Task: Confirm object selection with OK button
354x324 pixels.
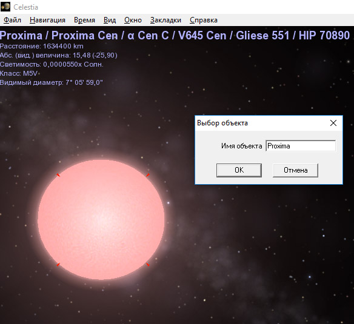Action: [239, 170]
